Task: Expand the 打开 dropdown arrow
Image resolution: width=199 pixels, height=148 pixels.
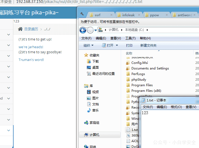Action: [x=117, y=45]
